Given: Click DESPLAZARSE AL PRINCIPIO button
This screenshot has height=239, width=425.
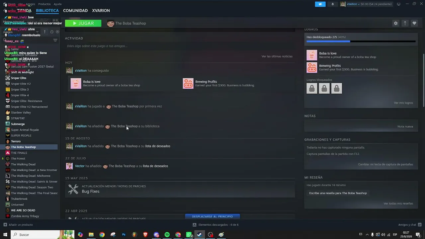Looking at the screenshot, I should click(212, 216).
